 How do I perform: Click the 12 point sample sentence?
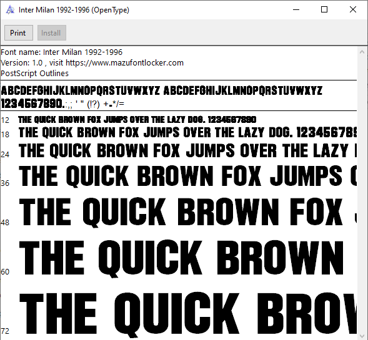tap(137, 120)
